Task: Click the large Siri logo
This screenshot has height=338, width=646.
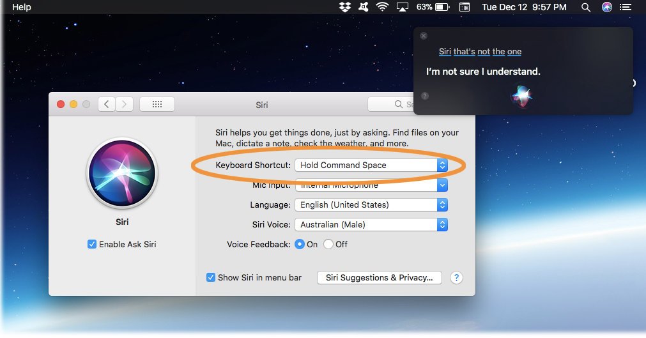Action: point(122,173)
